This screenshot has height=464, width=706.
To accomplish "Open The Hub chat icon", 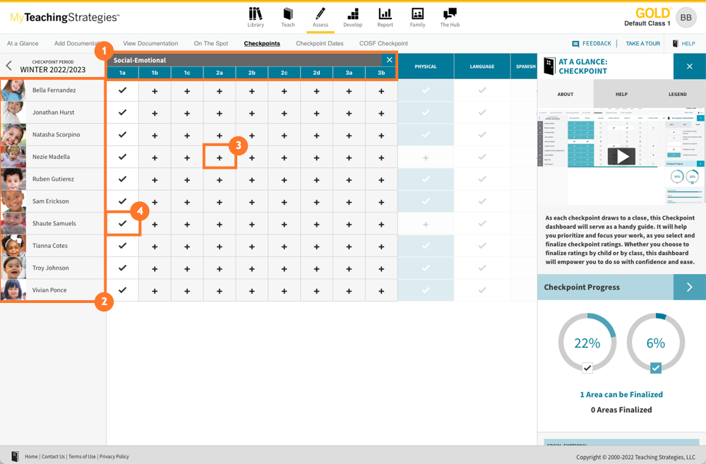I will point(450,14).
